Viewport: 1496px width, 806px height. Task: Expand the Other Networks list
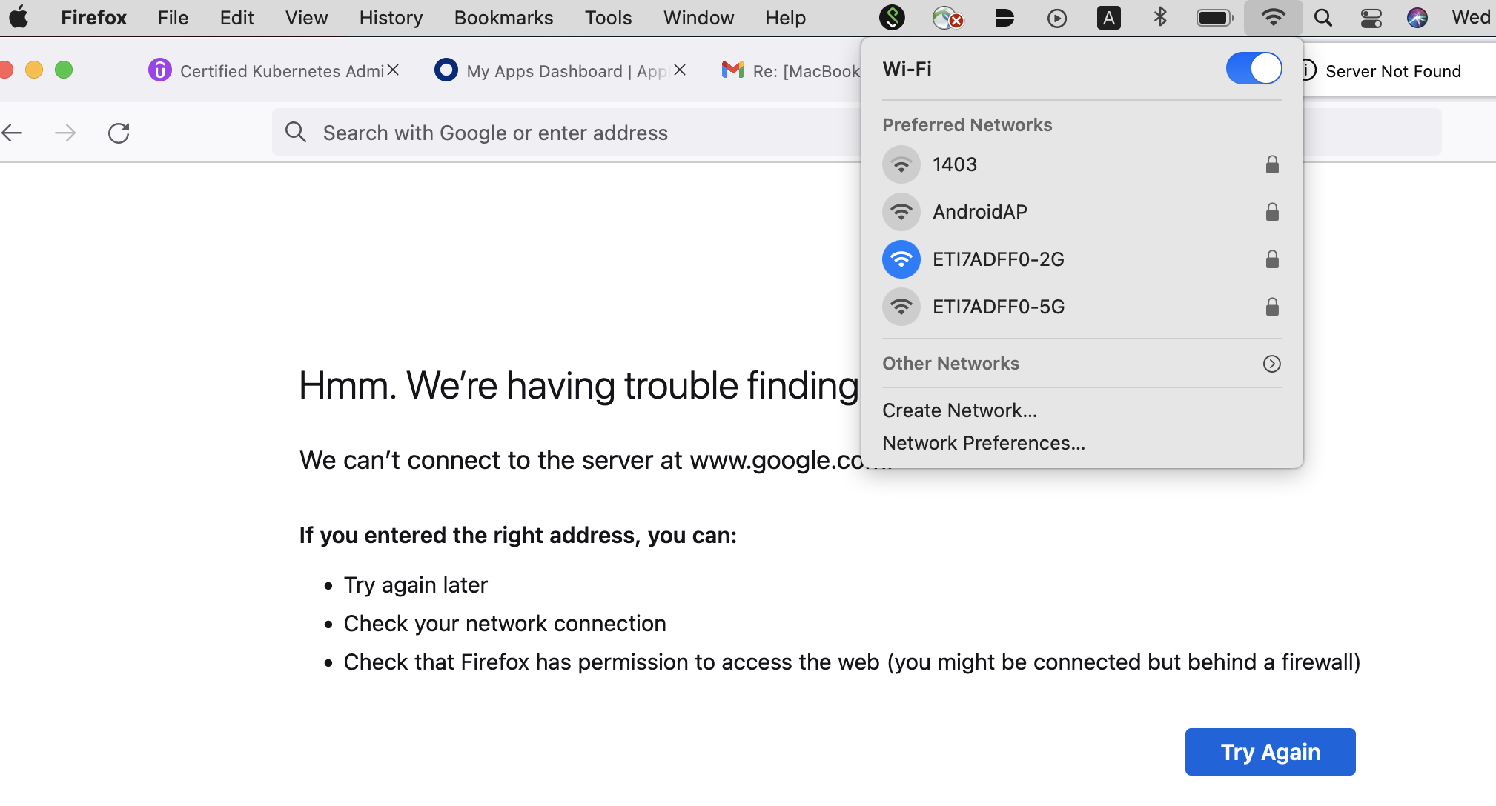click(x=1271, y=364)
